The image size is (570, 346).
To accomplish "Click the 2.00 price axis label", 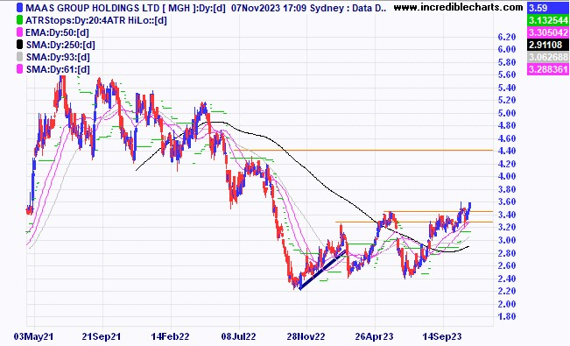I will click(x=507, y=304).
